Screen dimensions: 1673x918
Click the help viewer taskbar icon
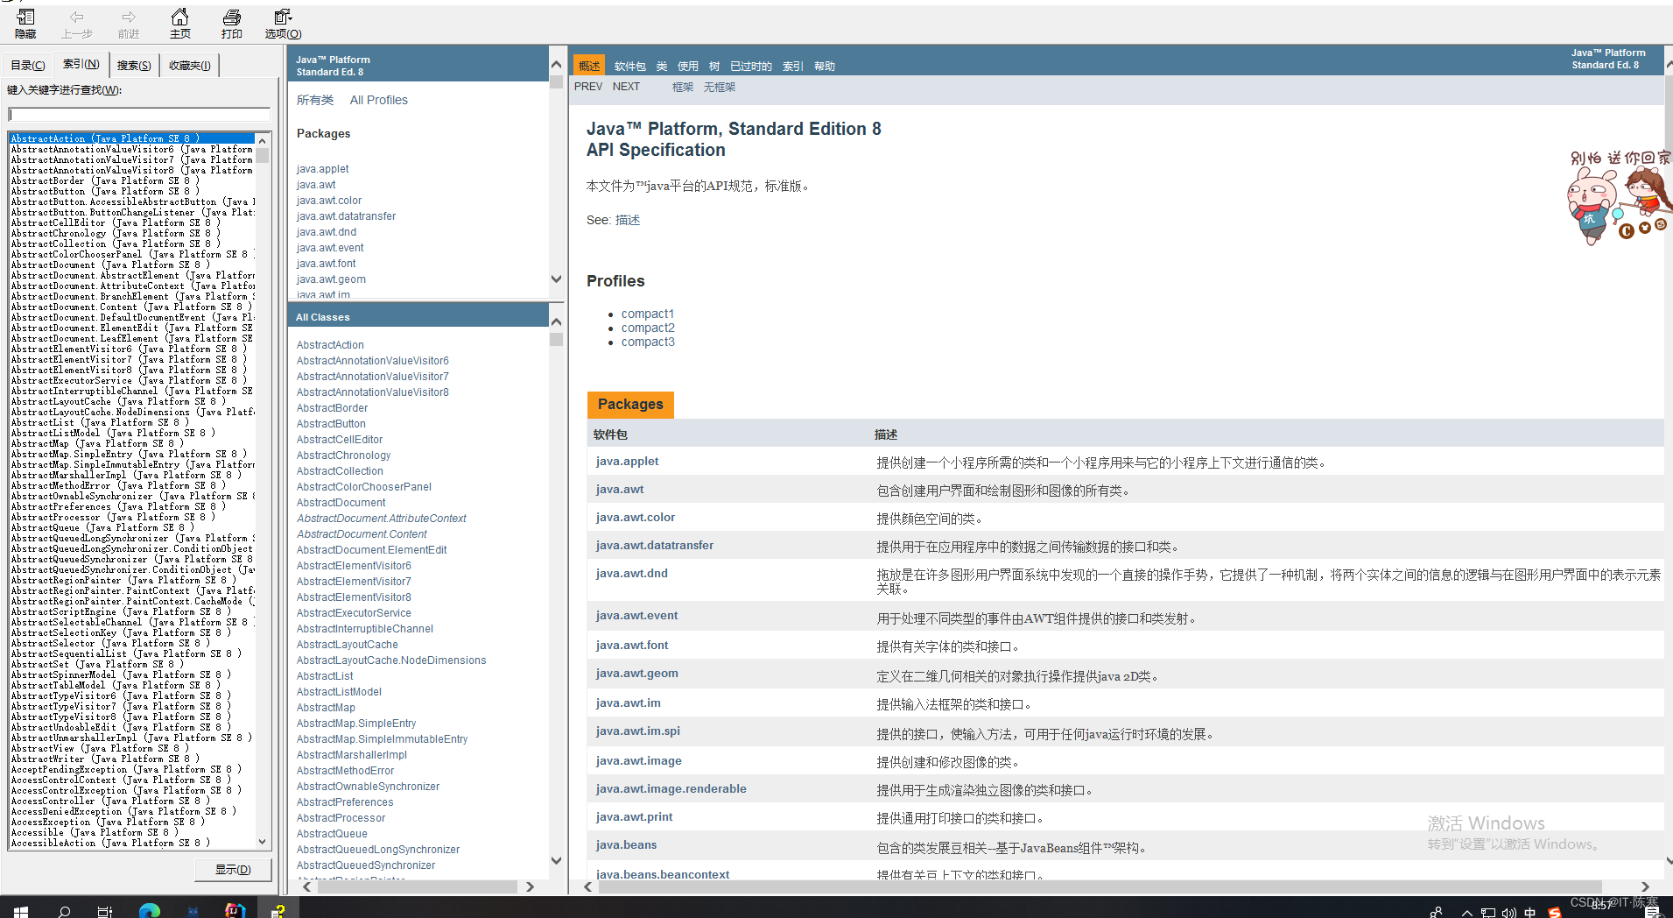pos(278,911)
